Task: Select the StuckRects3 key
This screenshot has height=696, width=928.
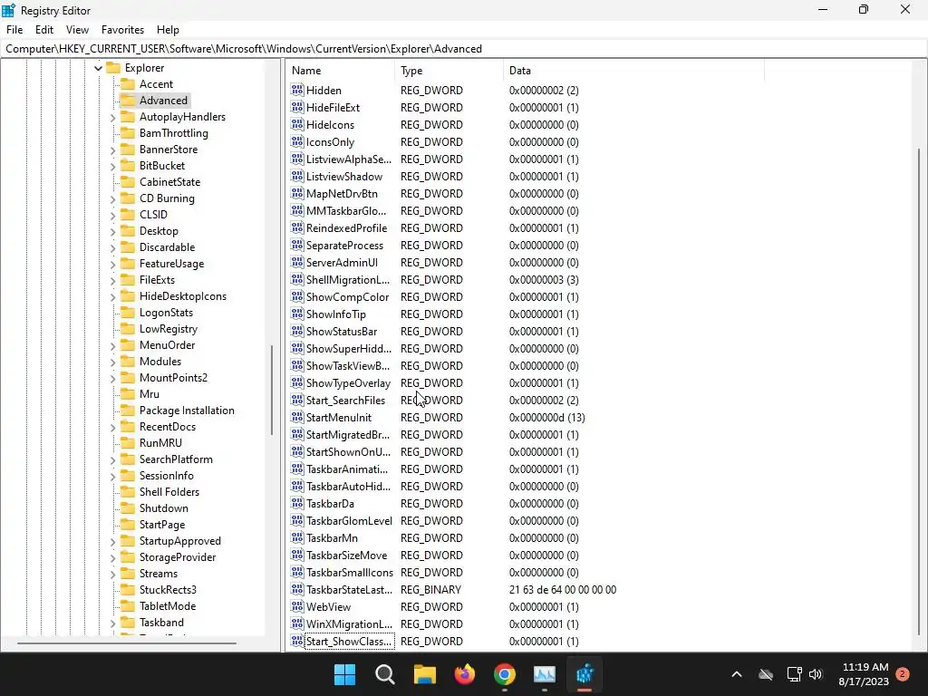Action: tap(168, 589)
